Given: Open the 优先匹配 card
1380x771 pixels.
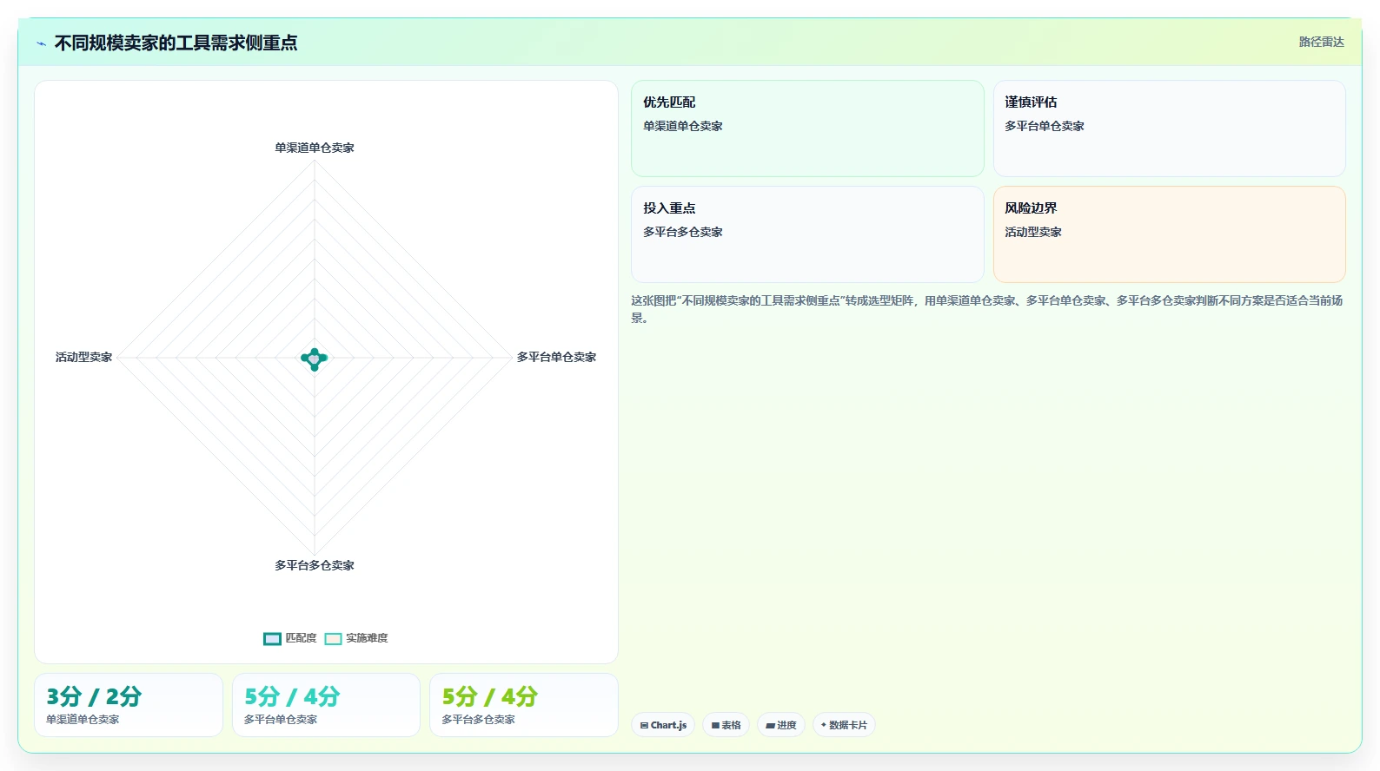Looking at the screenshot, I should tap(807, 128).
